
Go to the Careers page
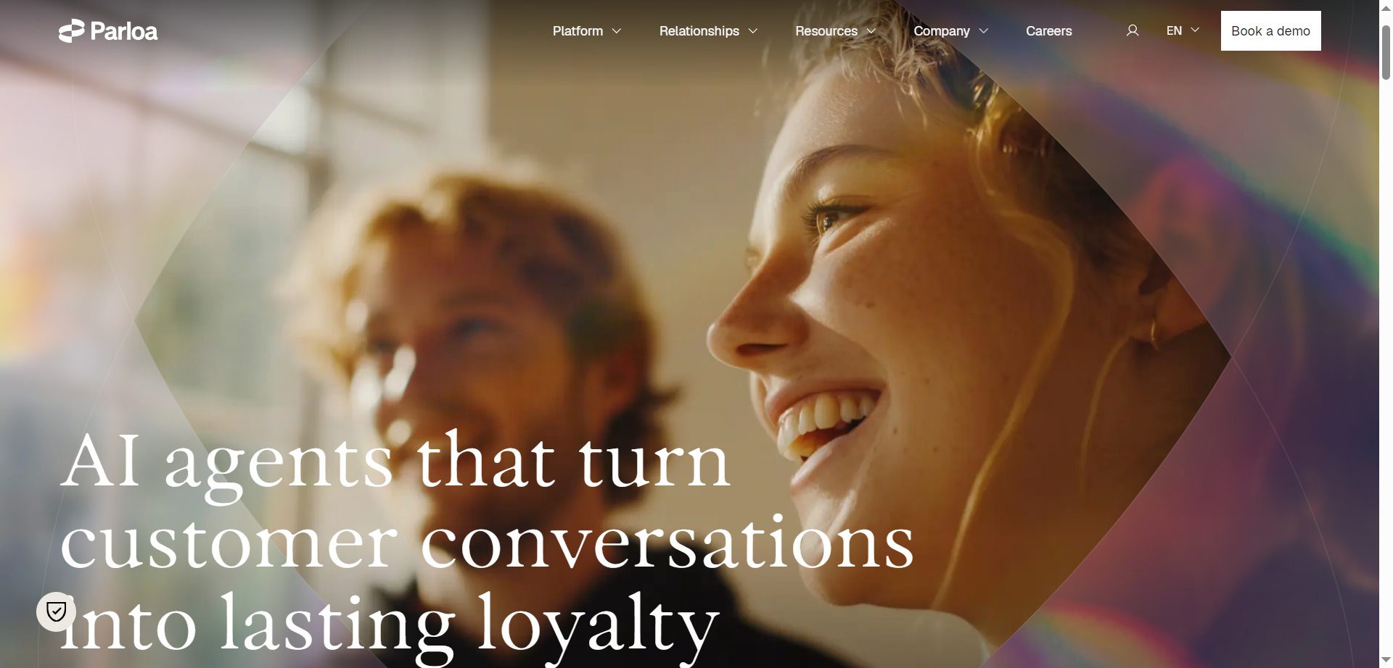[x=1048, y=31]
